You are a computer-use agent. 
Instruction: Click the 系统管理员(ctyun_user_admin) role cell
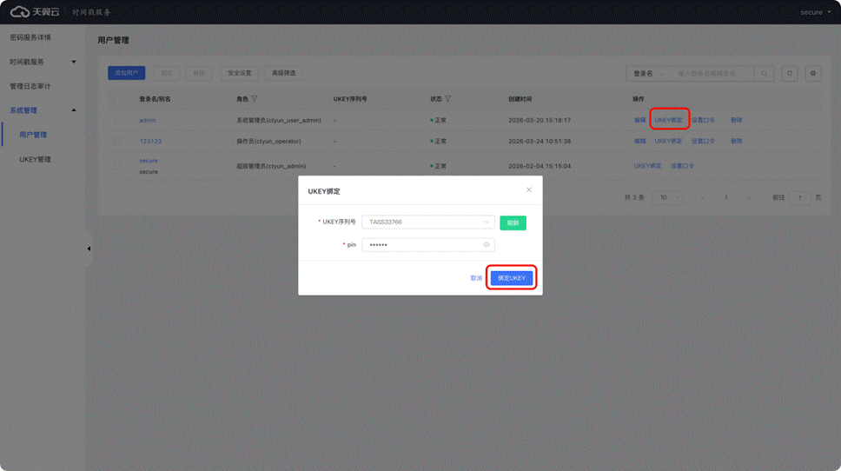[x=279, y=120]
